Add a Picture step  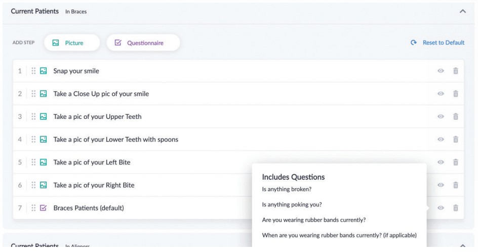72,43
